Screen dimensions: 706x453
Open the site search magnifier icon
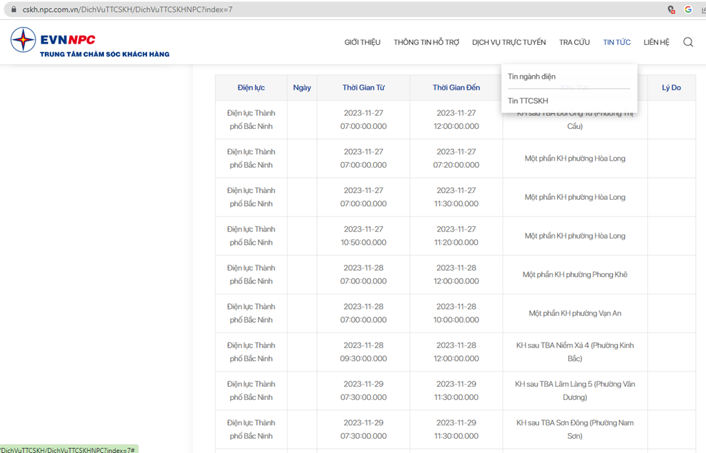(x=688, y=42)
